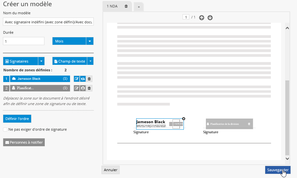Click the swap icon for Jameson Black
Image resolution: width=297 pixels, height=178 pixels.
pos(83,79)
